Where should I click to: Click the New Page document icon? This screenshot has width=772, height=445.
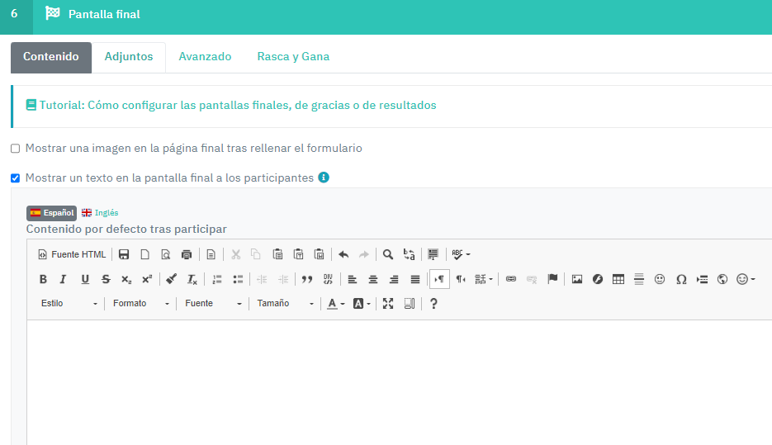coord(144,254)
